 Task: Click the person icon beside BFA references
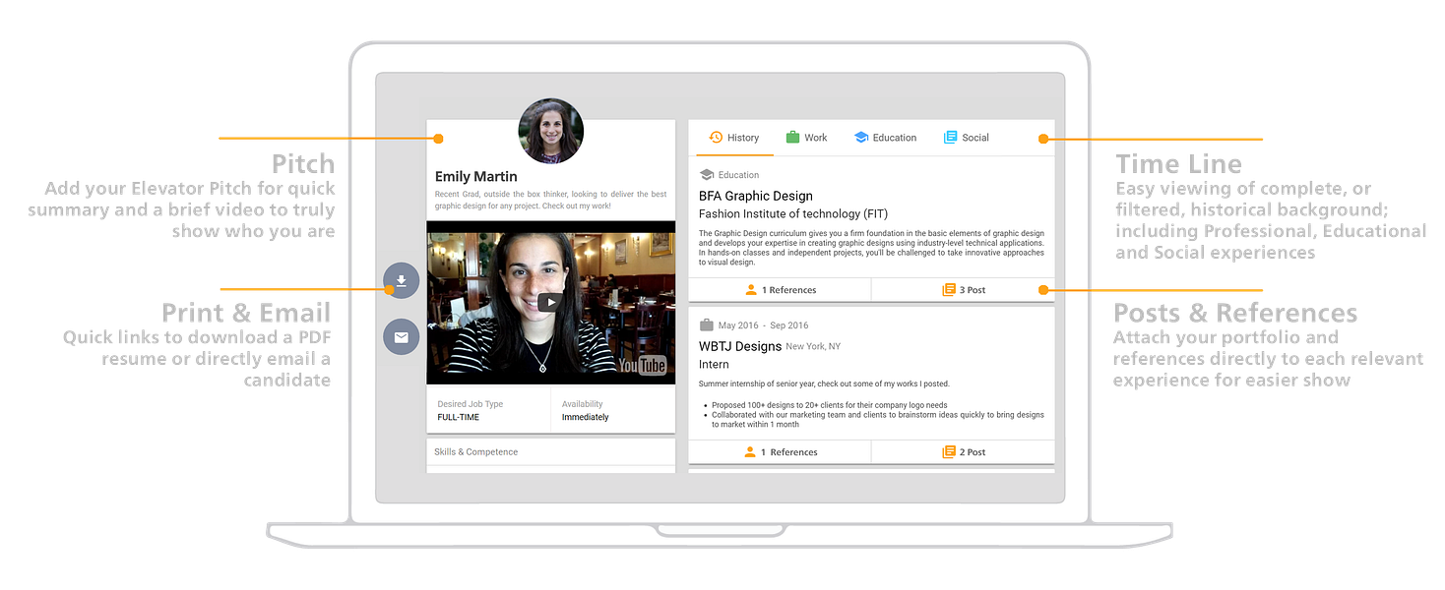click(x=751, y=290)
